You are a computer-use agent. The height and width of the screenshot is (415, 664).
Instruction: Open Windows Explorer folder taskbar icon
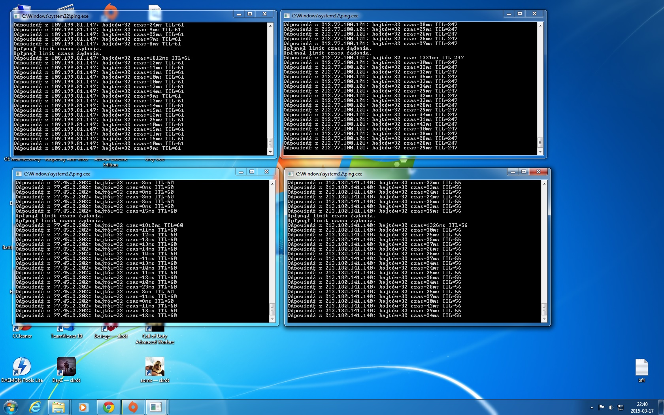coord(58,407)
